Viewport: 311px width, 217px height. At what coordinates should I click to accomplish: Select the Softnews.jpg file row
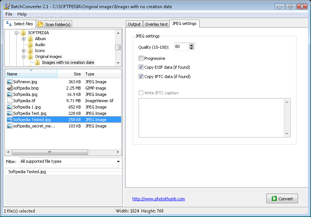pos(63,82)
